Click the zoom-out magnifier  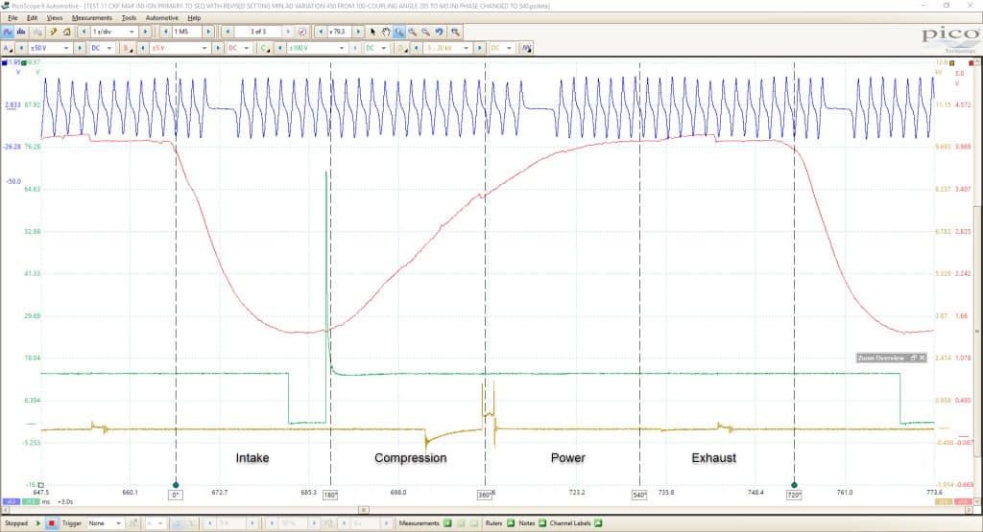coord(425,32)
